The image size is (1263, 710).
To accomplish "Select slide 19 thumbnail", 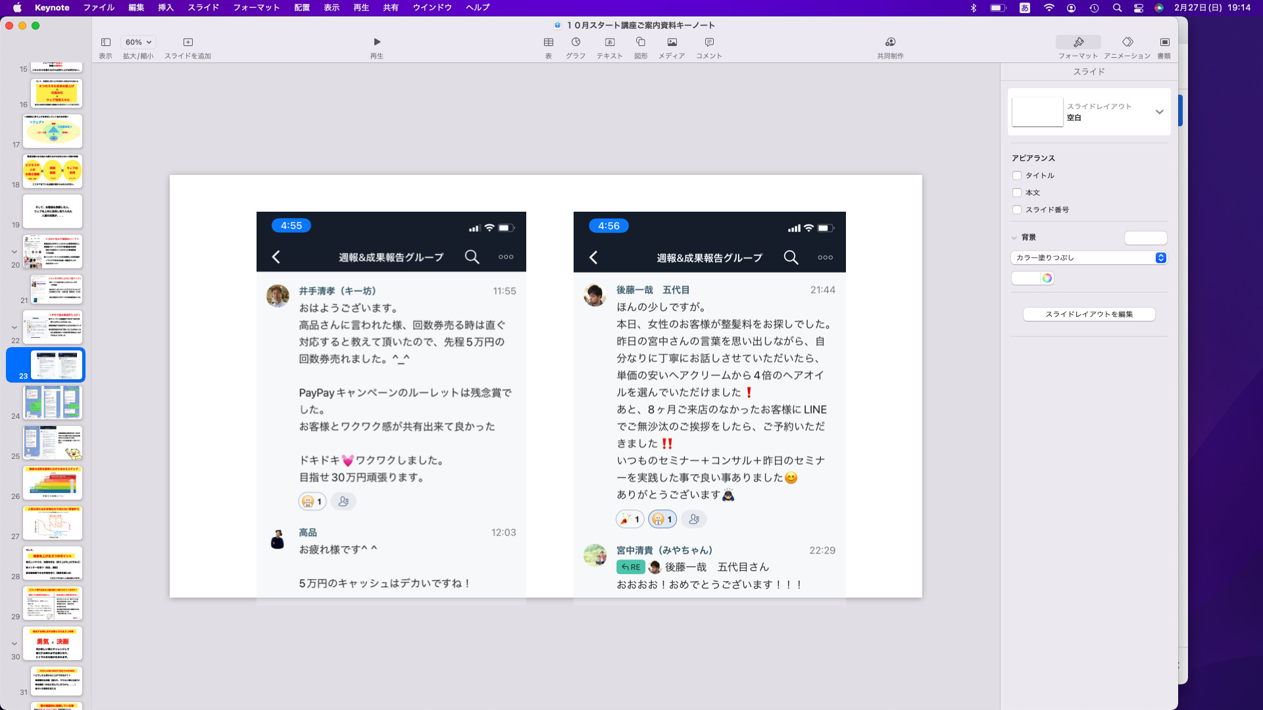I will tap(53, 211).
